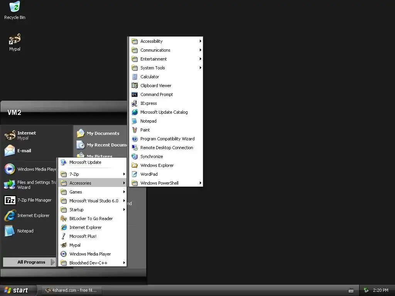Click the Paint icon in Accessories
Viewport: 395px width, 296px height.
tap(135, 130)
